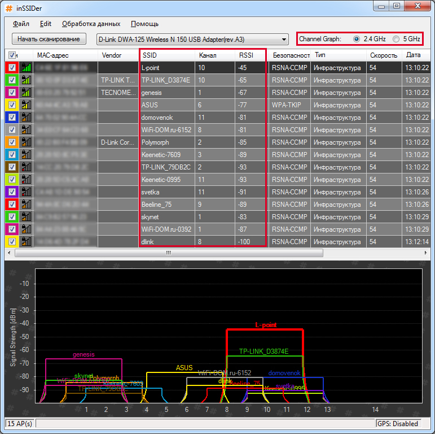
Task: Toggle the Polymorph network checkbox
Action: pyautogui.click(x=12, y=142)
